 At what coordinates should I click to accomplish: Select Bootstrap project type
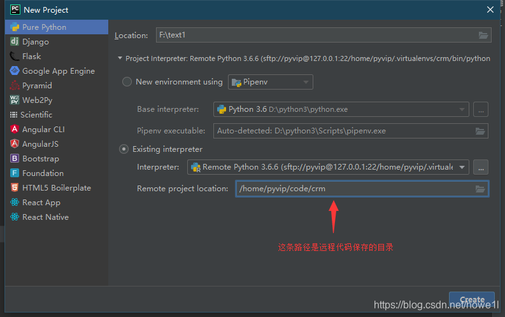[x=57, y=159]
